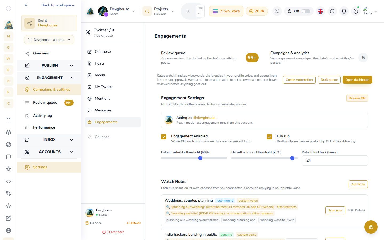384x240 pixels.
Task: Open the floating chat support button
Action: click(371, 227)
